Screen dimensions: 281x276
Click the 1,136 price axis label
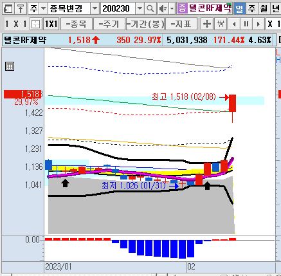pyautogui.click(x=34, y=167)
